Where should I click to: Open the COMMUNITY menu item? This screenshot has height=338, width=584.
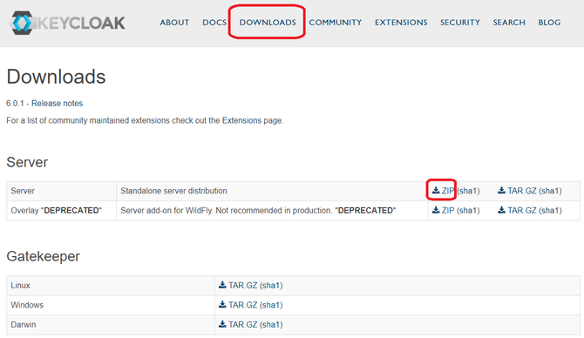(336, 23)
